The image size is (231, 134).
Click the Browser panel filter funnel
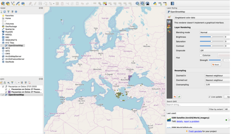click(8, 12)
